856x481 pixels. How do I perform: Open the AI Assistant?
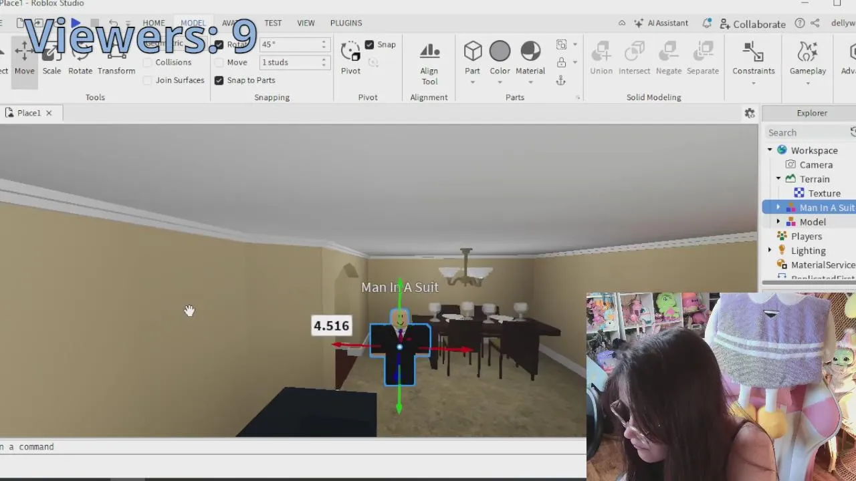point(661,23)
